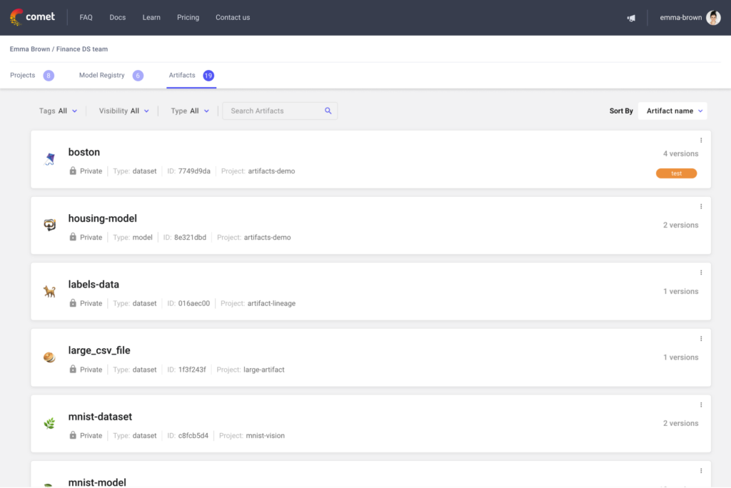Click boston's artifacts-demo project

pyautogui.click(x=271, y=171)
